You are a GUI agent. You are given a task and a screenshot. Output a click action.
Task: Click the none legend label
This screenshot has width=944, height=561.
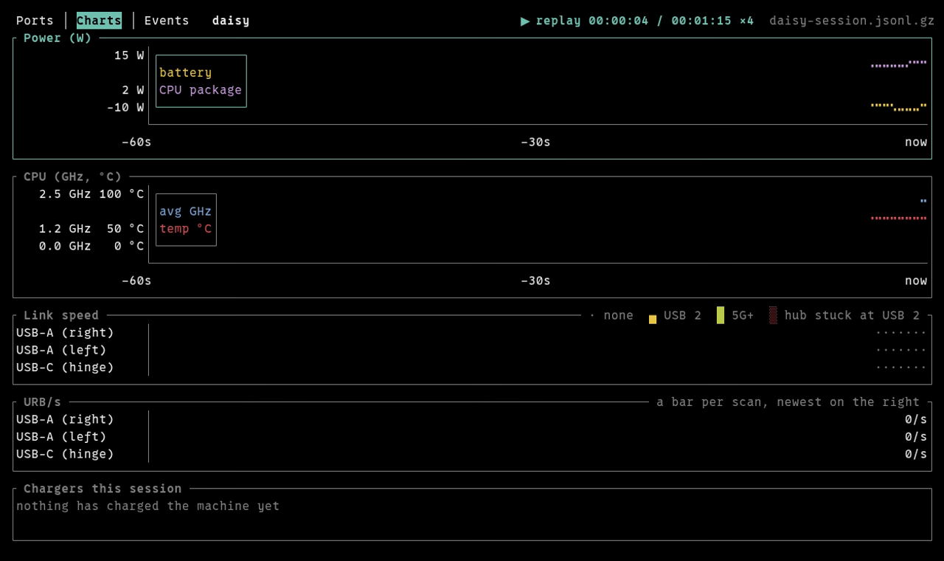(x=618, y=315)
